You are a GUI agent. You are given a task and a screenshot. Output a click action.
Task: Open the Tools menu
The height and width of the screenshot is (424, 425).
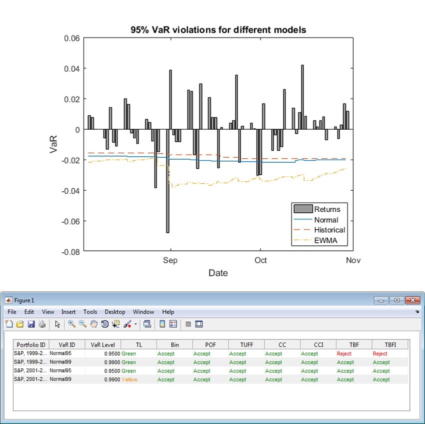pyautogui.click(x=90, y=312)
